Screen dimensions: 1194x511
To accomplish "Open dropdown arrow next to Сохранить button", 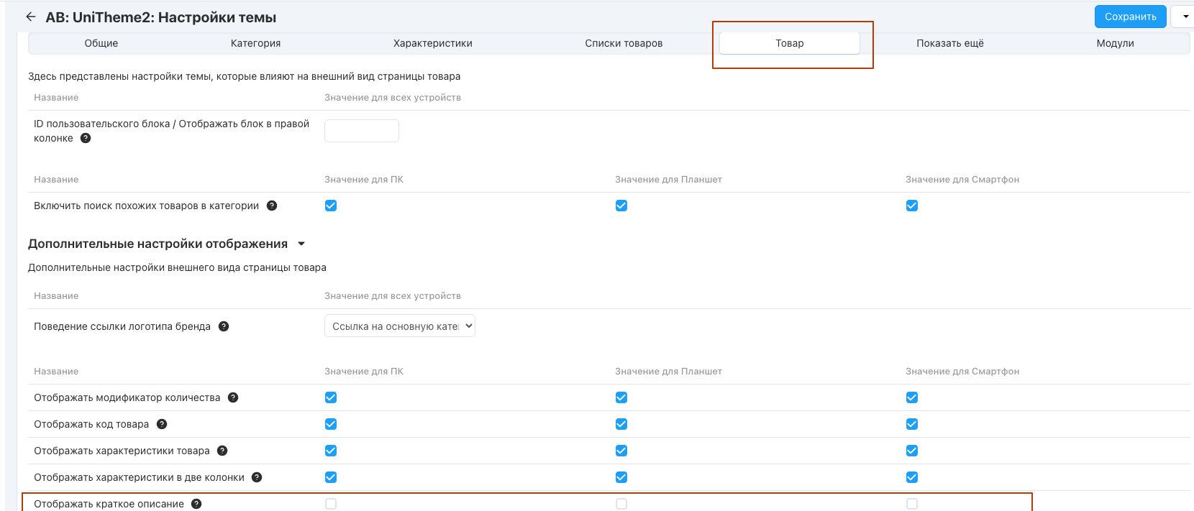I will tap(1185, 17).
